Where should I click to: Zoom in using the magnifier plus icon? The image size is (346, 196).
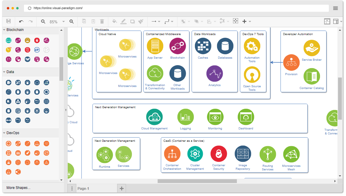72,21
